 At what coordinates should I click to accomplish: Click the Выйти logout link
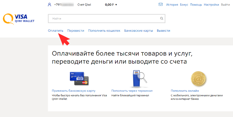coord(225,5)
